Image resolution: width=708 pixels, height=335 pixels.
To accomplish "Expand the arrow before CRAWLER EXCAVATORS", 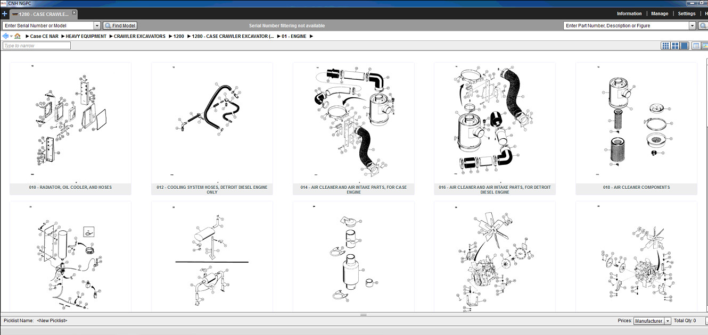I will pyautogui.click(x=110, y=36).
